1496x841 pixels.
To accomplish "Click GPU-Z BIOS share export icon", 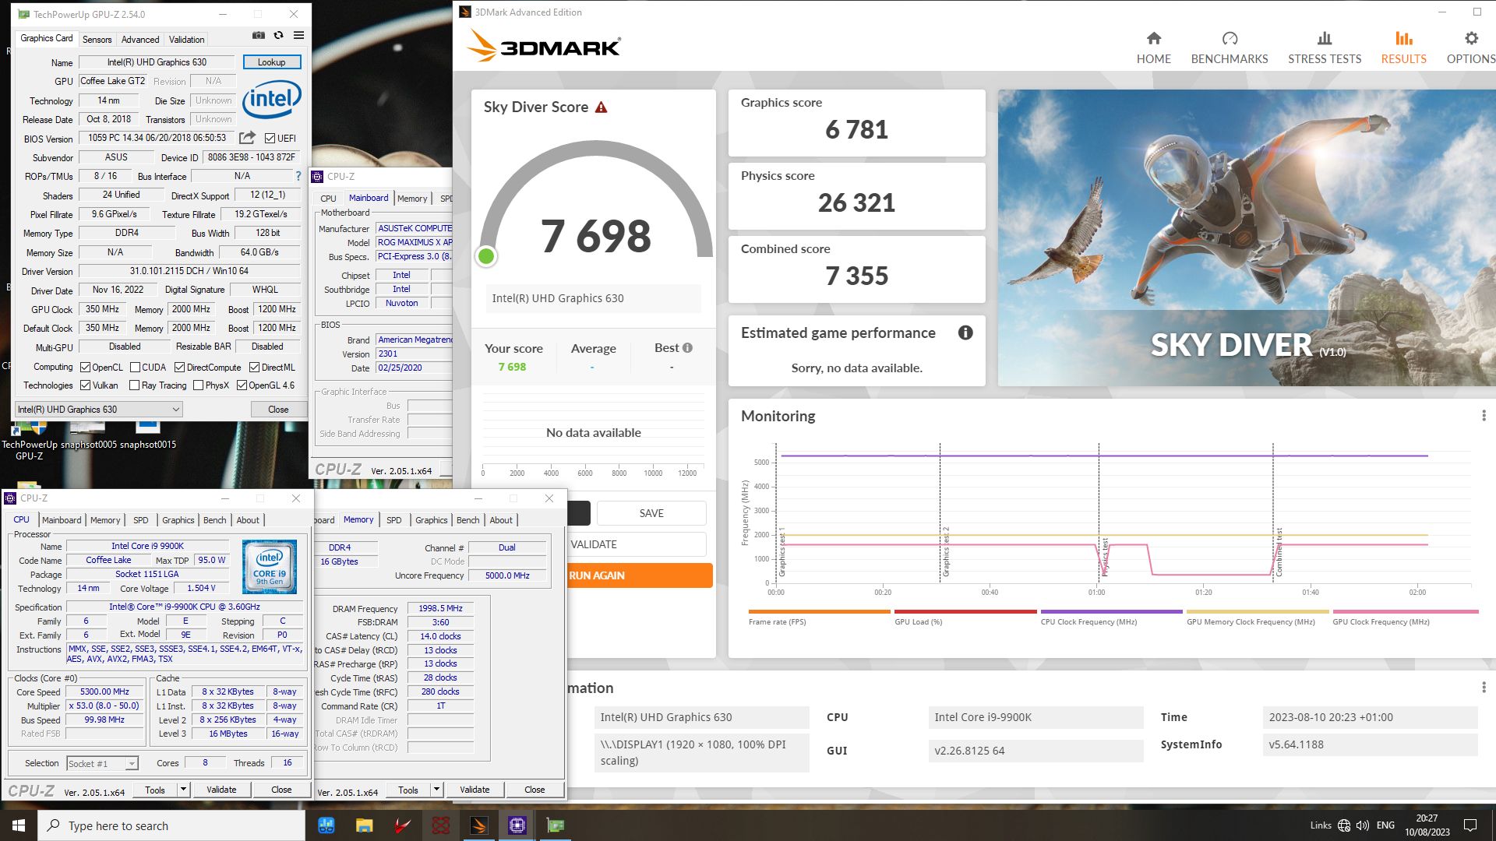I will 247,138.
